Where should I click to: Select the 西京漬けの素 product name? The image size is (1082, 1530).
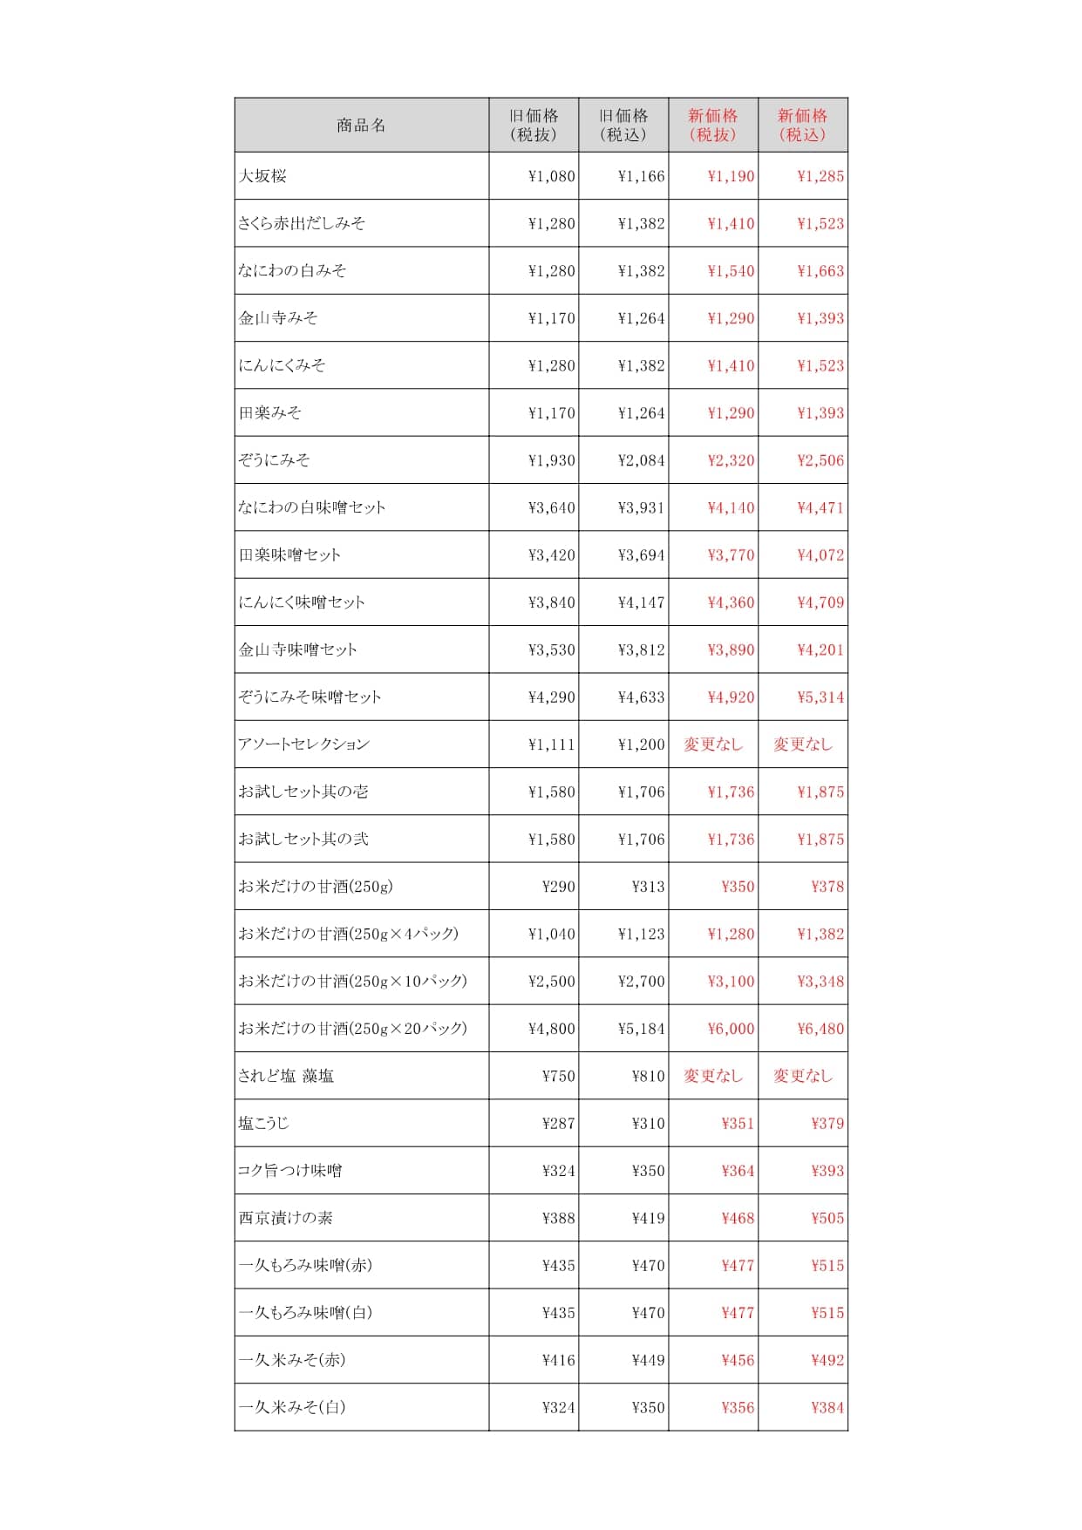285,1218
